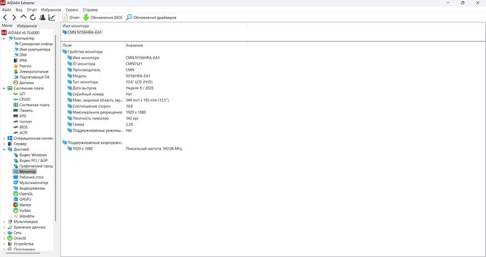
Task: Open the Справка menu
Action: pos(90,10)
